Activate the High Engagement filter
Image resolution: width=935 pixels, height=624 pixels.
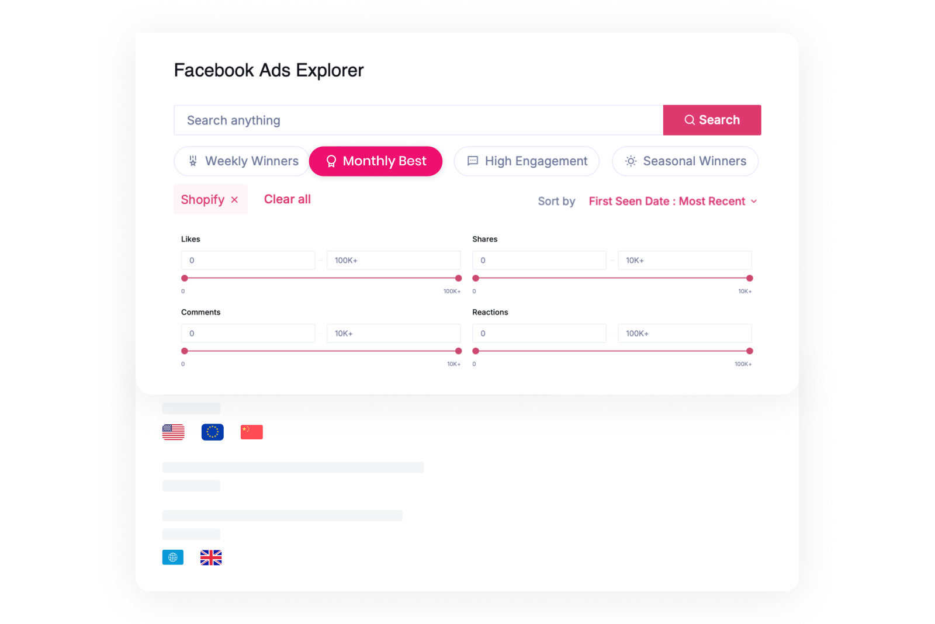[526, 161]
